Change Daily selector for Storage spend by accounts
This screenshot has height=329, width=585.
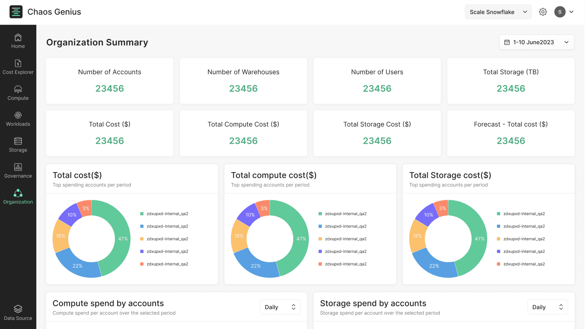click(548, 307)
